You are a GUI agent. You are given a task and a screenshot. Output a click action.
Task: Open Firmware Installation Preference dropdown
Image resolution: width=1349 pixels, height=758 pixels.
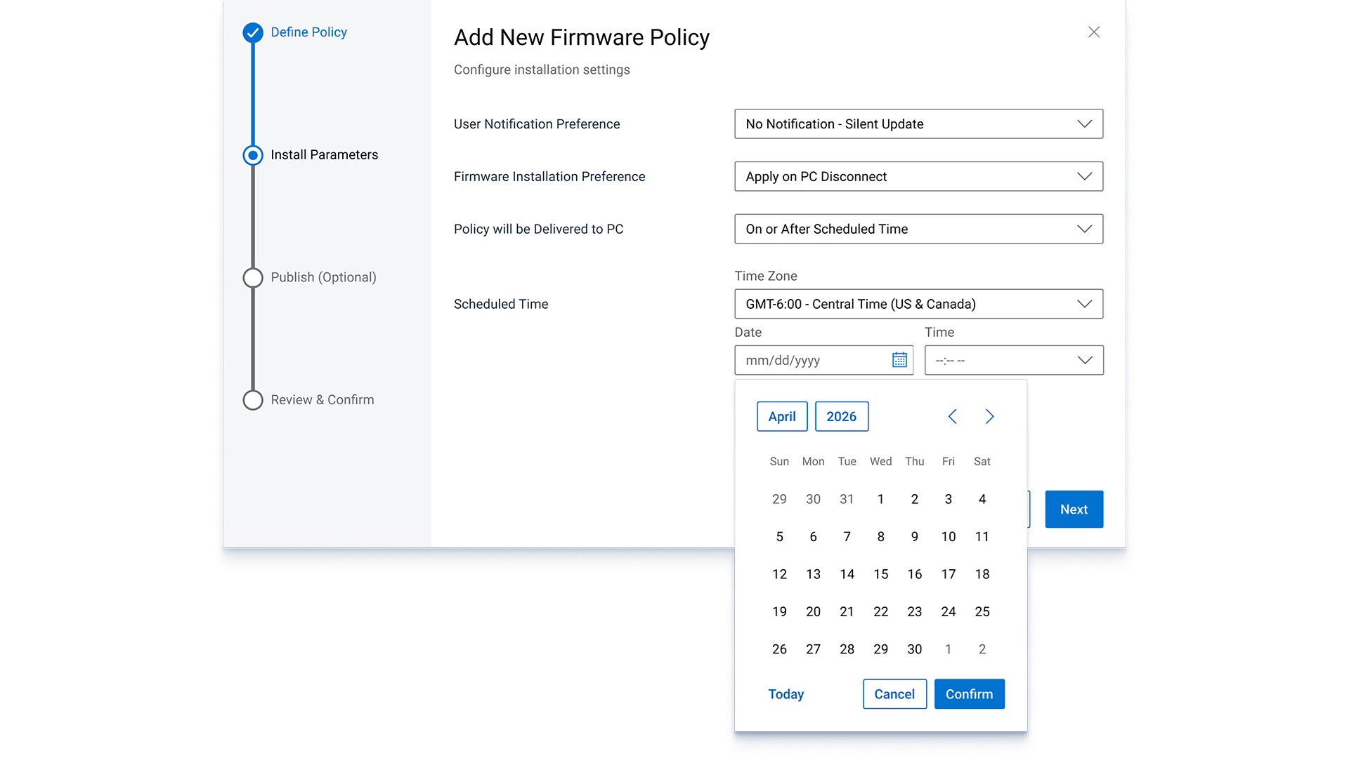coord(918,177)
